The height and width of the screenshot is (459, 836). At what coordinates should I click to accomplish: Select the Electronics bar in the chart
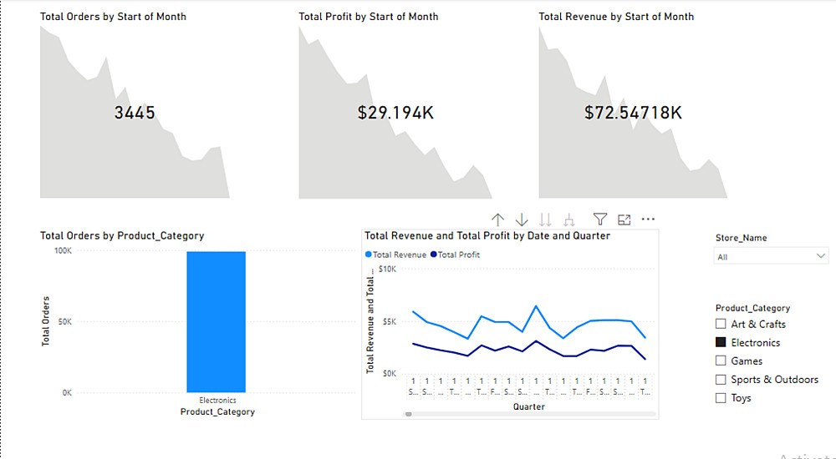(x=216, y=321)
